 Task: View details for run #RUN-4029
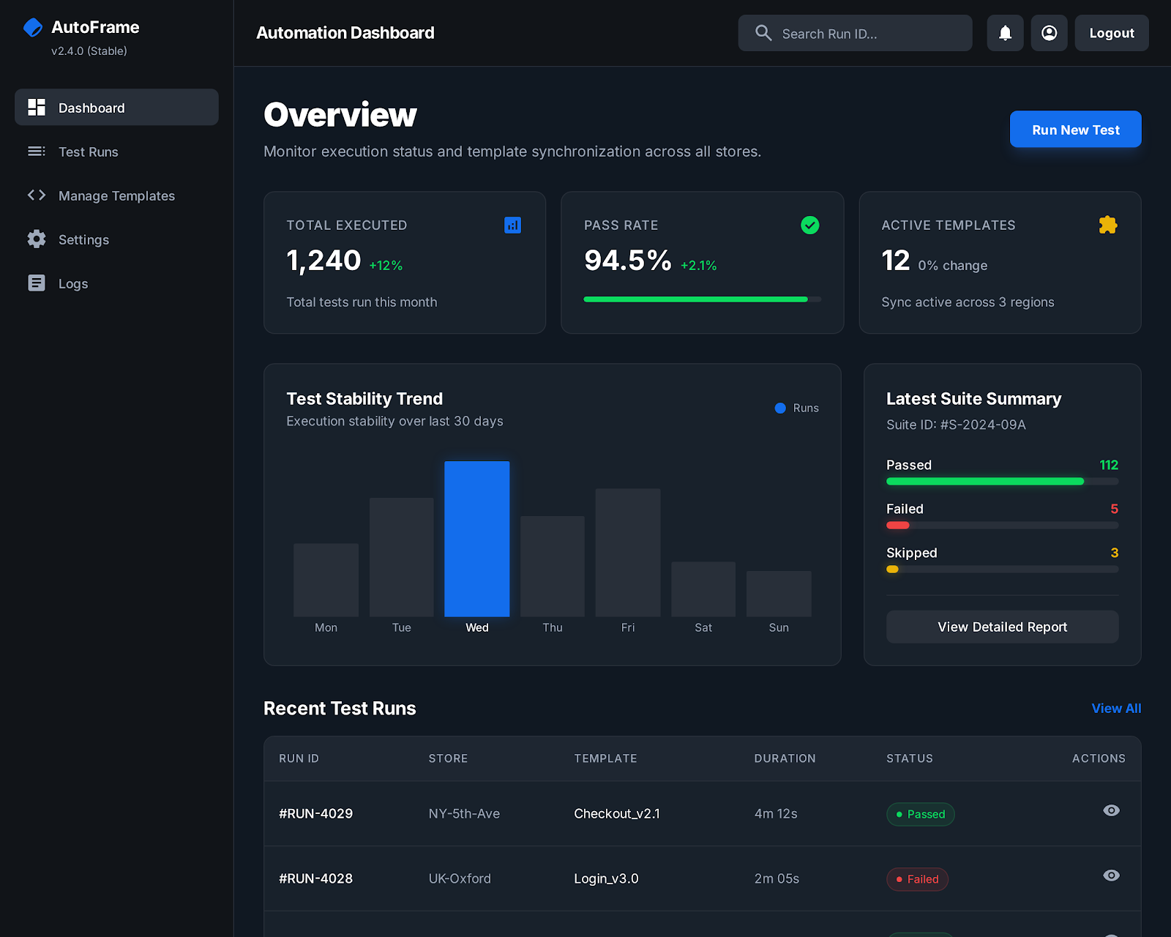click(1110, 810)
